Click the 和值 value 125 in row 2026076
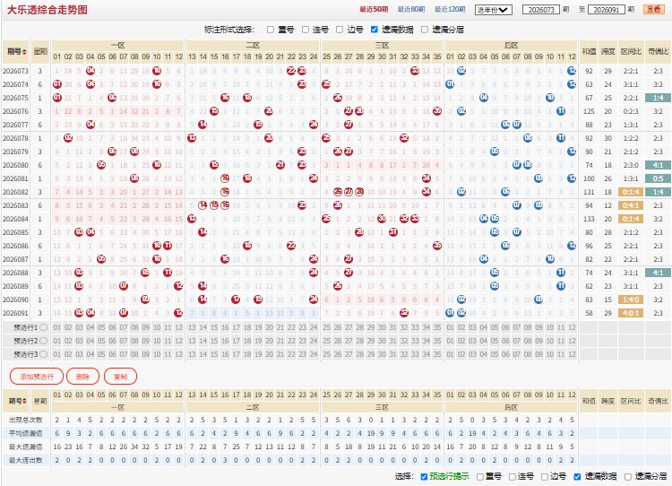 [x=589, y=111]
